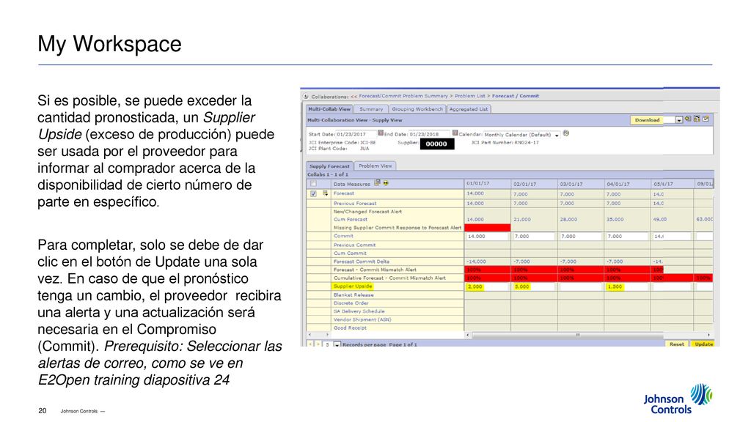Viewport: 751px width, 422px height.
Task: Click the Commit data measure link
Action: [x=343, y=236]
